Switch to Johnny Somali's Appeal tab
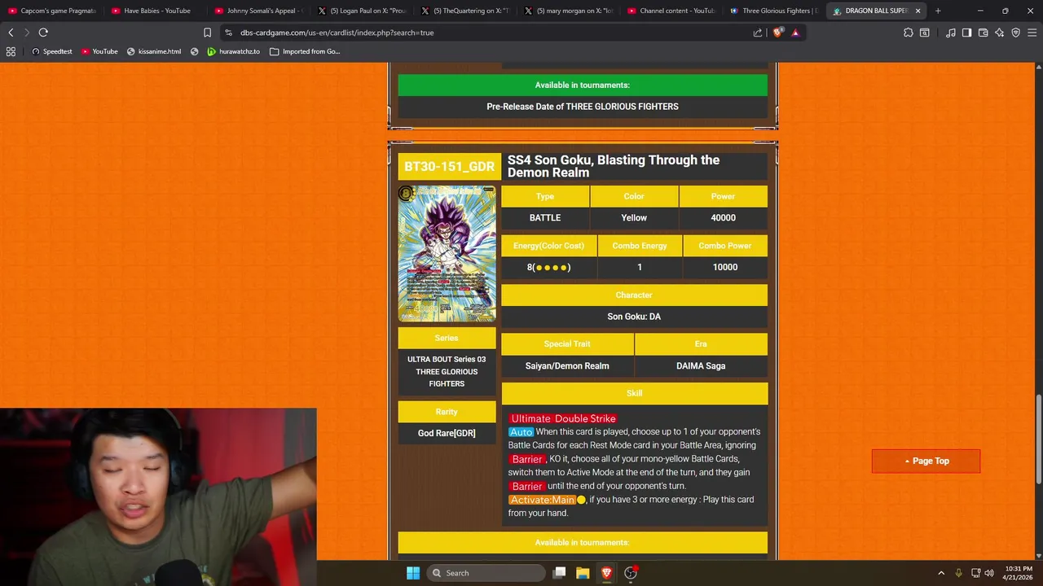The image size is (1043, 586). click(x=258, y=11)
